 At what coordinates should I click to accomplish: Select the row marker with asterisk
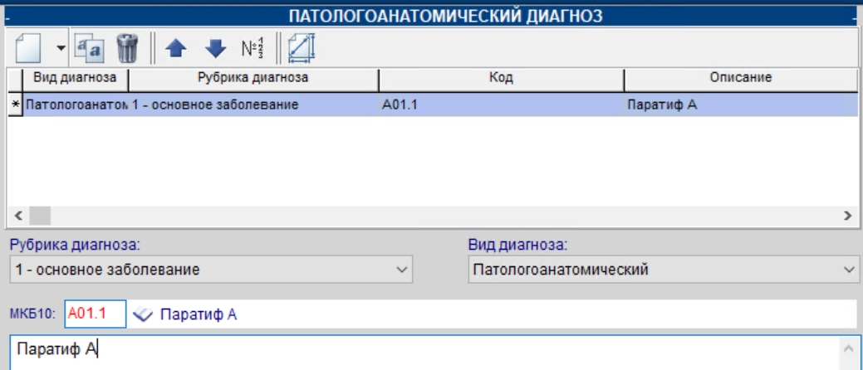click(x=14, y=105)
